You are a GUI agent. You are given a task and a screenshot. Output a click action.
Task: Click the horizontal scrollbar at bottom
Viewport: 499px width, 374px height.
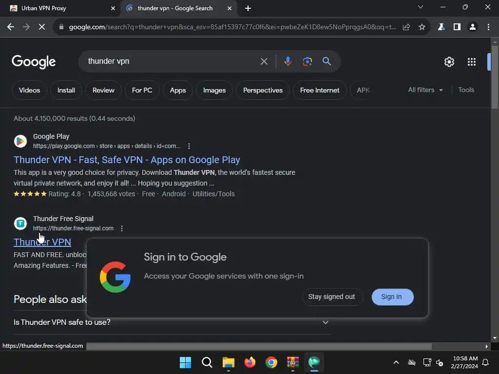click(259, 346)
